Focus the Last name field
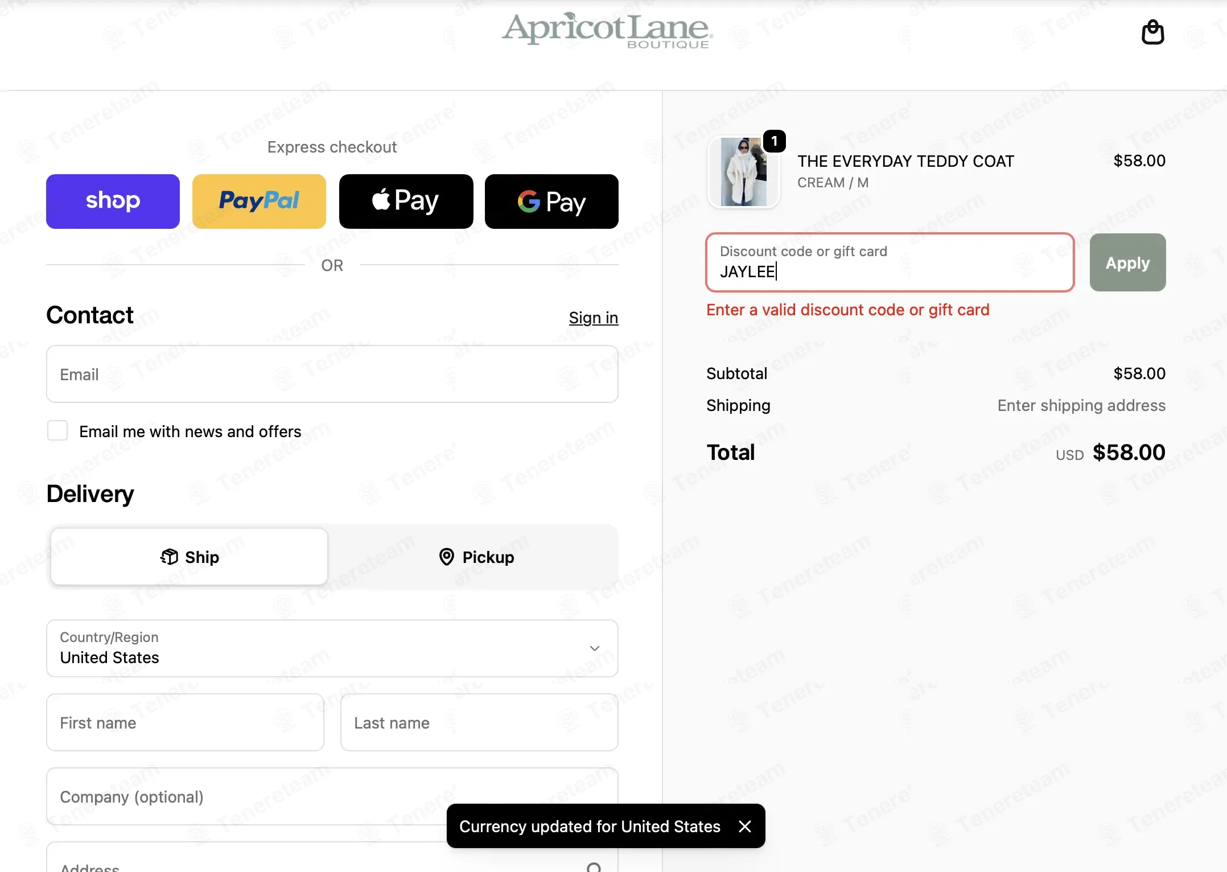This screenshot has width=1227, height=872. tap(479, 722)
